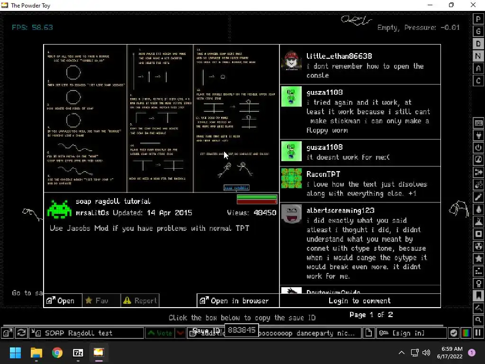Open the Windows Start menu

click(15, 353)
